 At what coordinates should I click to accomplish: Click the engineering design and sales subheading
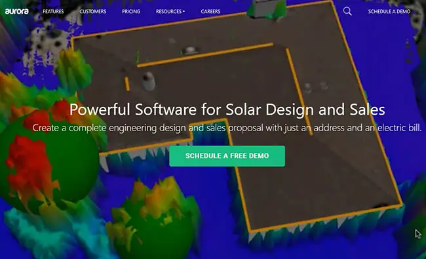tap(227, 128)
